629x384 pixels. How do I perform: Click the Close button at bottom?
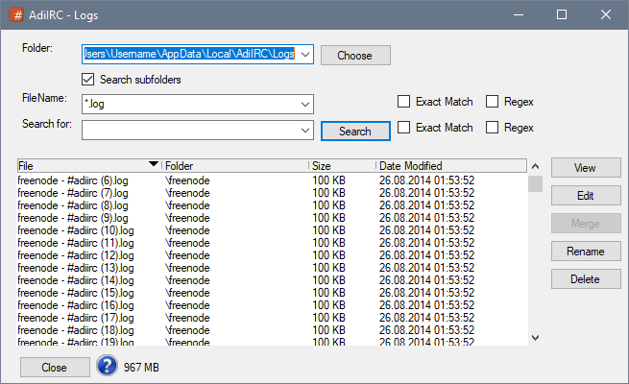pos(55,367)
